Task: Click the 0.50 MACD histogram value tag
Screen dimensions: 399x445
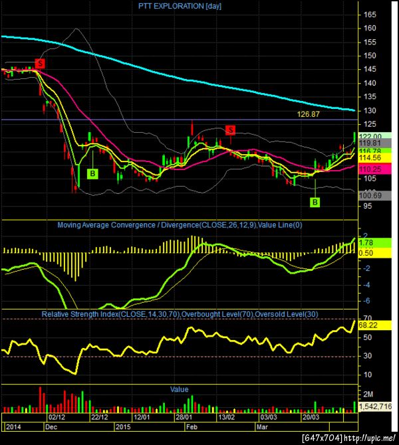Action: (x=374, y=253)
